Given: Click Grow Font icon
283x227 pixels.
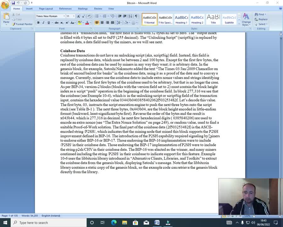Looking at the screenshot, I should click(x=79, y=16).
